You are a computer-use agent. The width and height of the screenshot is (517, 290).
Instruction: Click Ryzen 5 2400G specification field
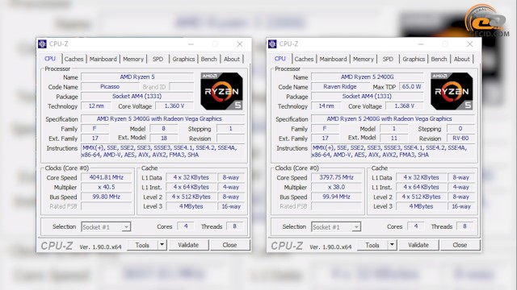coord(393,119)
